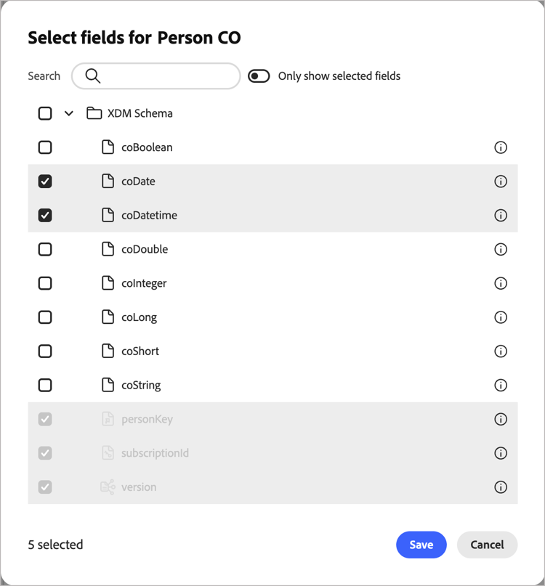Click the folder icon beside XDM Schema

[93, 113]
